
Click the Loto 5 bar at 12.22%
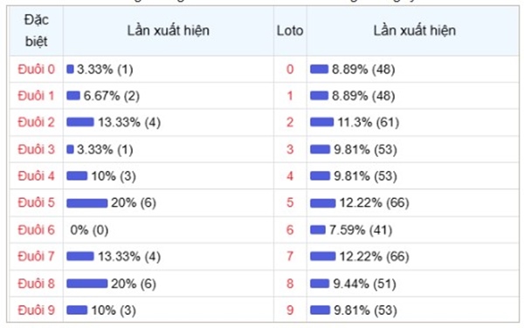[323, 203]
